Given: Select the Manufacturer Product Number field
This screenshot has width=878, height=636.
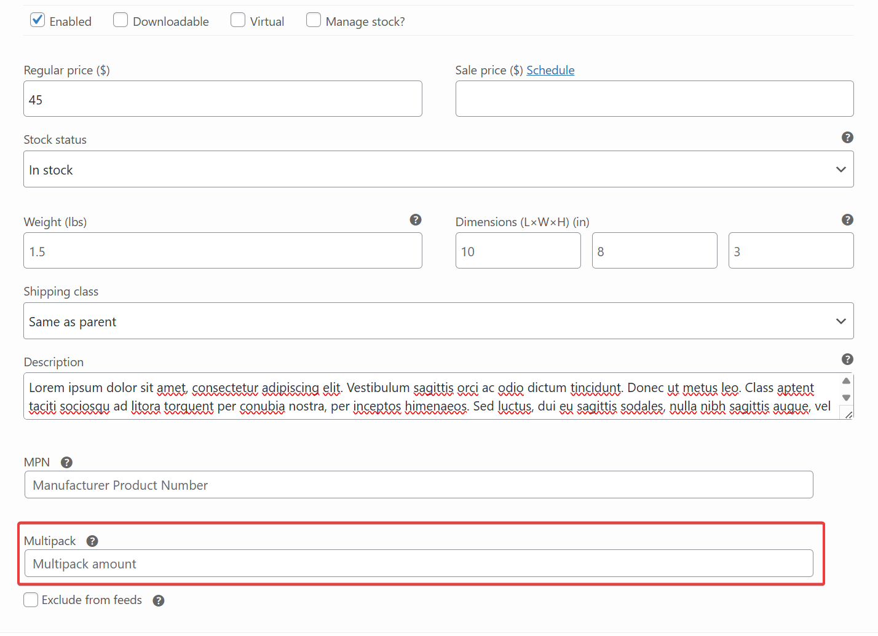Looking at the screenshot, I should point(419,485).
